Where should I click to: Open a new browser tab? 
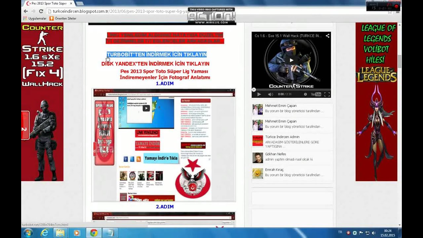tap(80, 3)
